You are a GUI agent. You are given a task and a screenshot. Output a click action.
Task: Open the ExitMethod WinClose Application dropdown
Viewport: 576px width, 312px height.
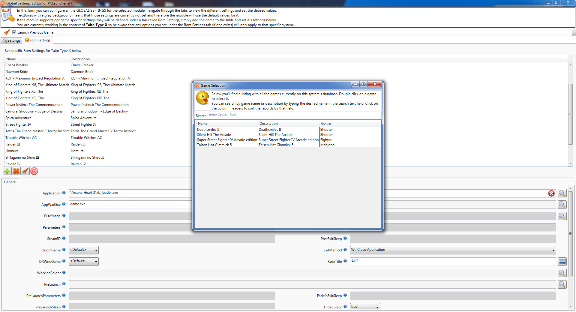pos(453,250)
